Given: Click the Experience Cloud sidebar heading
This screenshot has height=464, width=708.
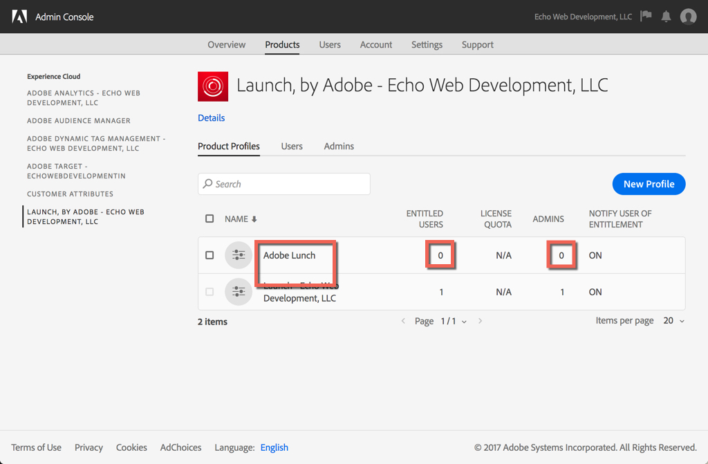Looking at the screenshot, I should click(54, 76).
